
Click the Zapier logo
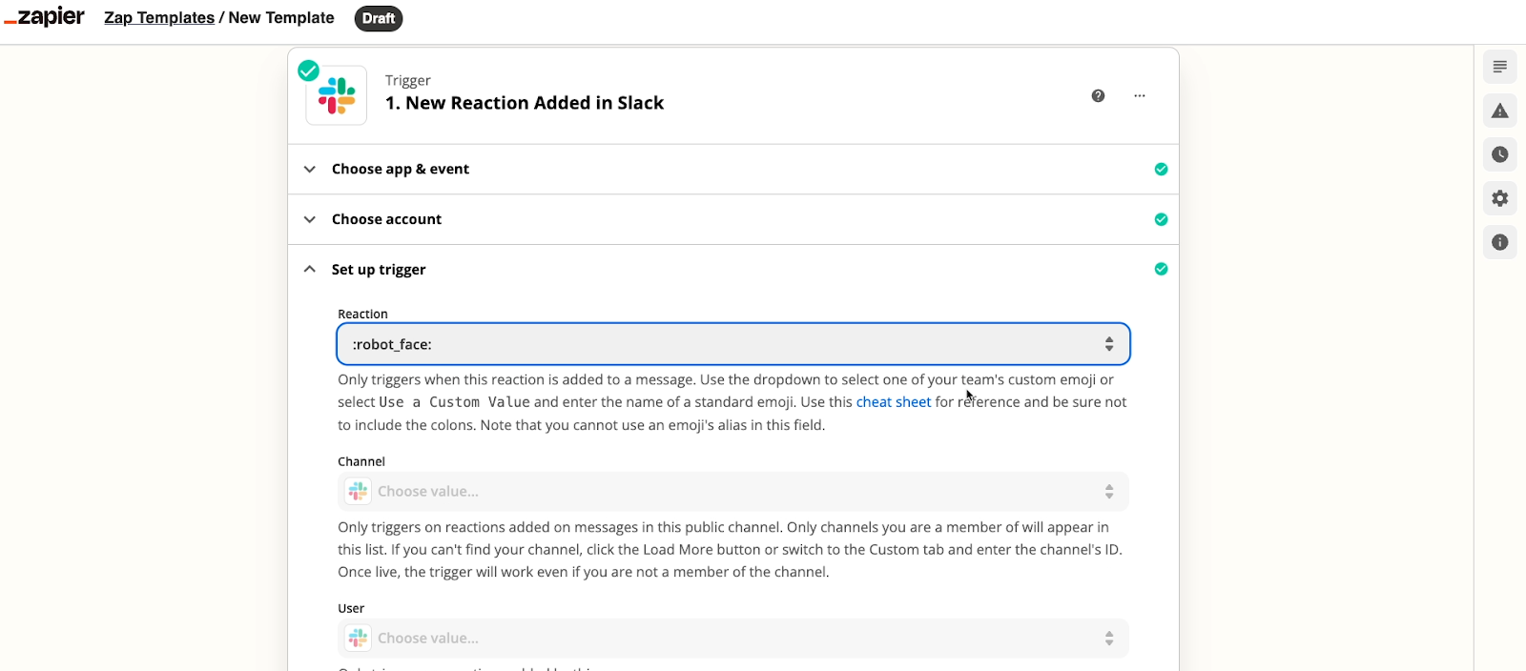coord(44,17)
